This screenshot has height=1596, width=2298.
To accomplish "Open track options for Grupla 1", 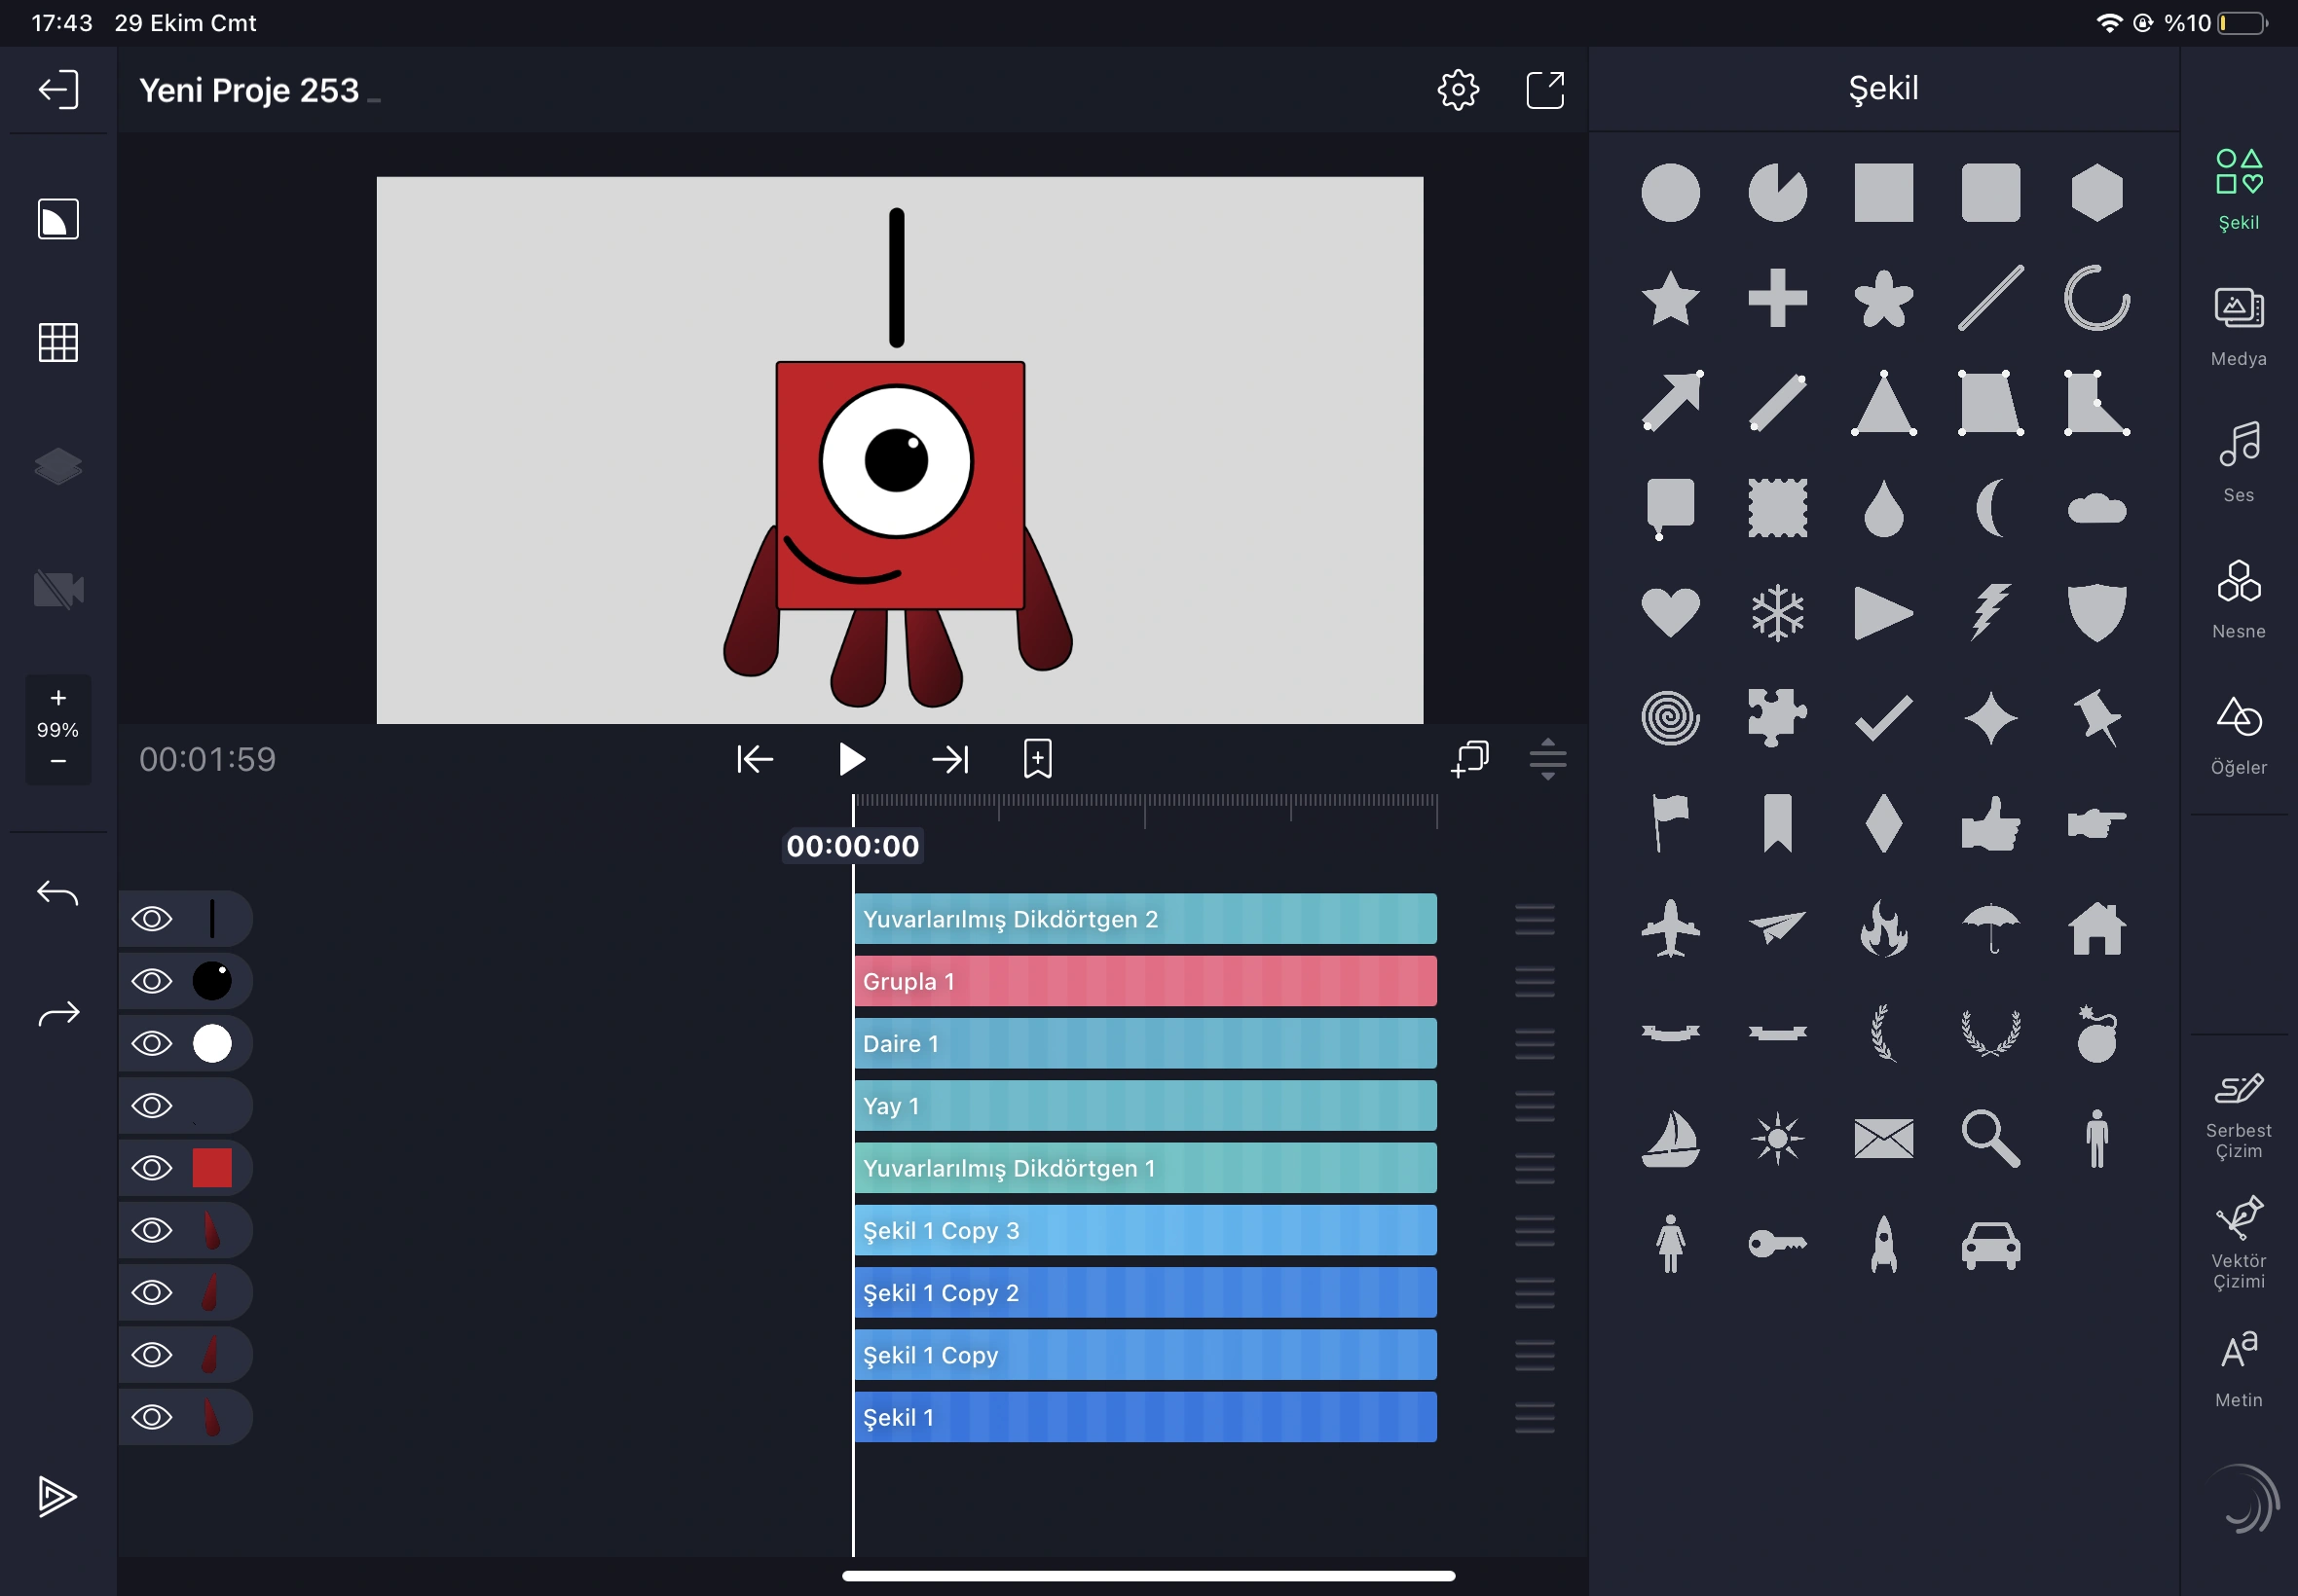I will point(1533,980).
